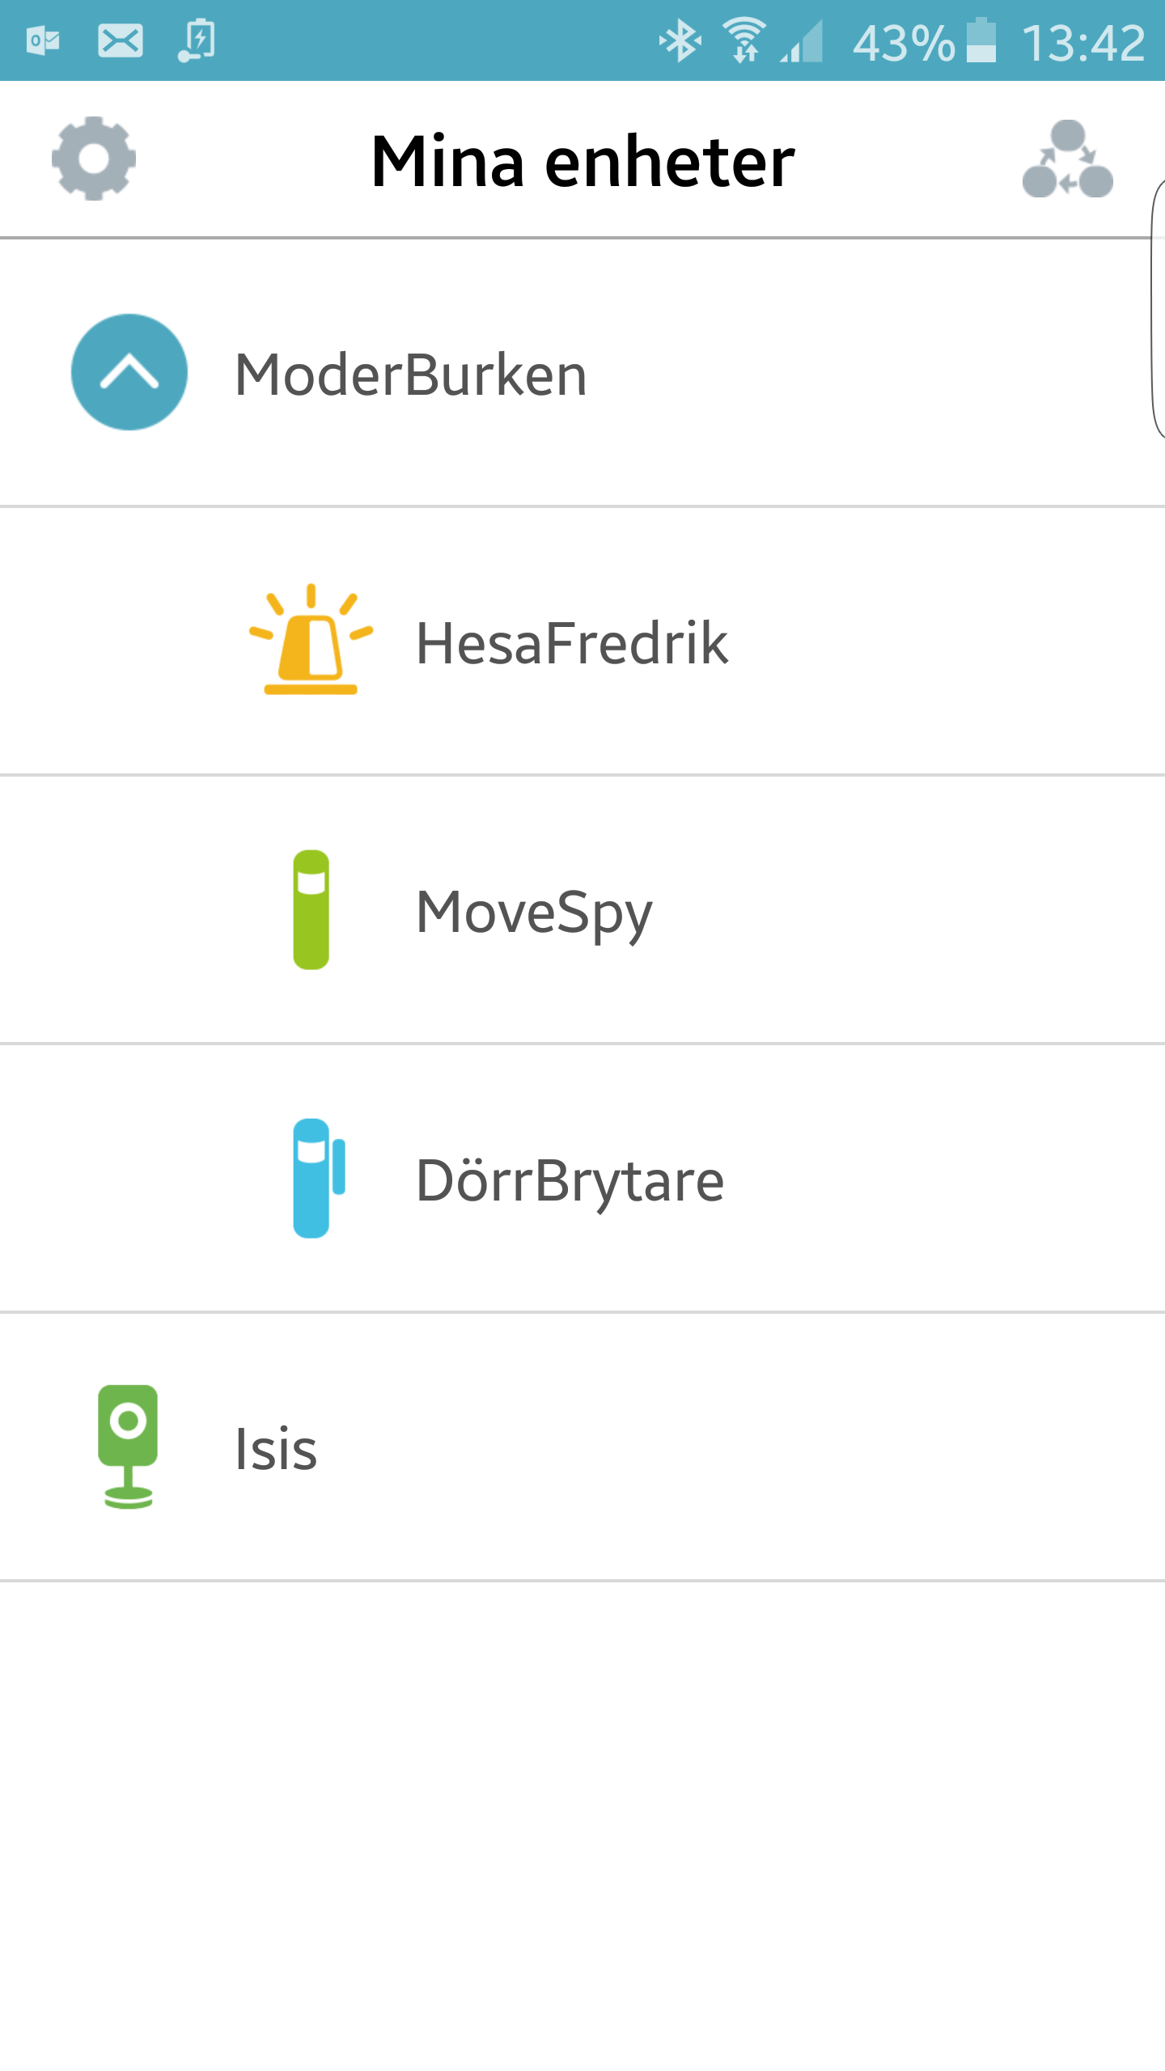
Task: Tap the Bluetooth status icon
Action: tap(680, 40)
